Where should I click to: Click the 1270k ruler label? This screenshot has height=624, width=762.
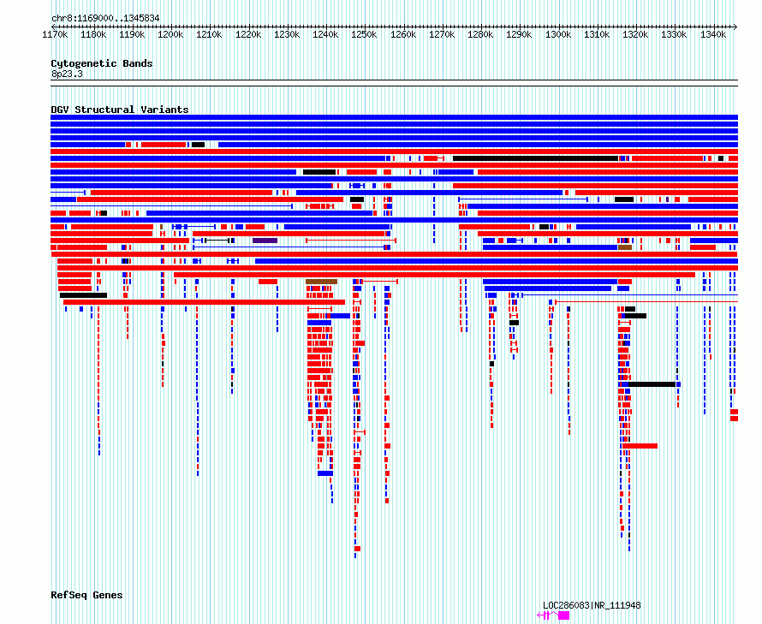pyautogui.click(x=441, y=34)
